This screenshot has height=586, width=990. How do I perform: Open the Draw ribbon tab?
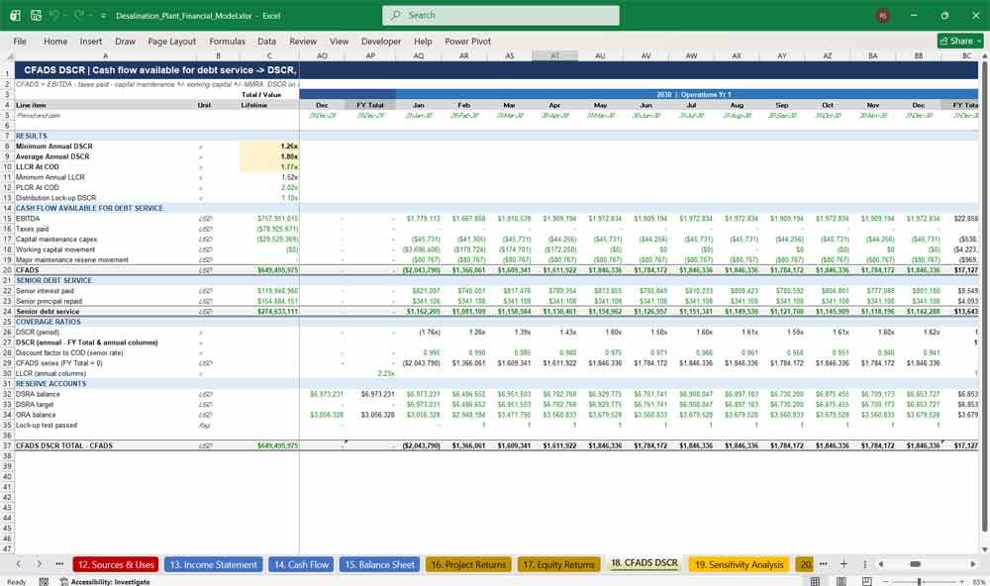[125, 41]
